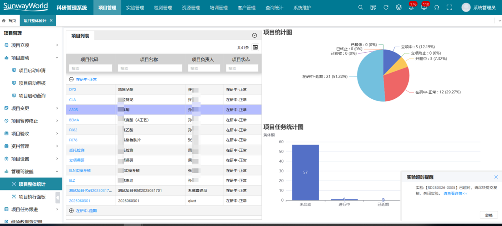Open the notification bell with 176 badge

(411, 8)
